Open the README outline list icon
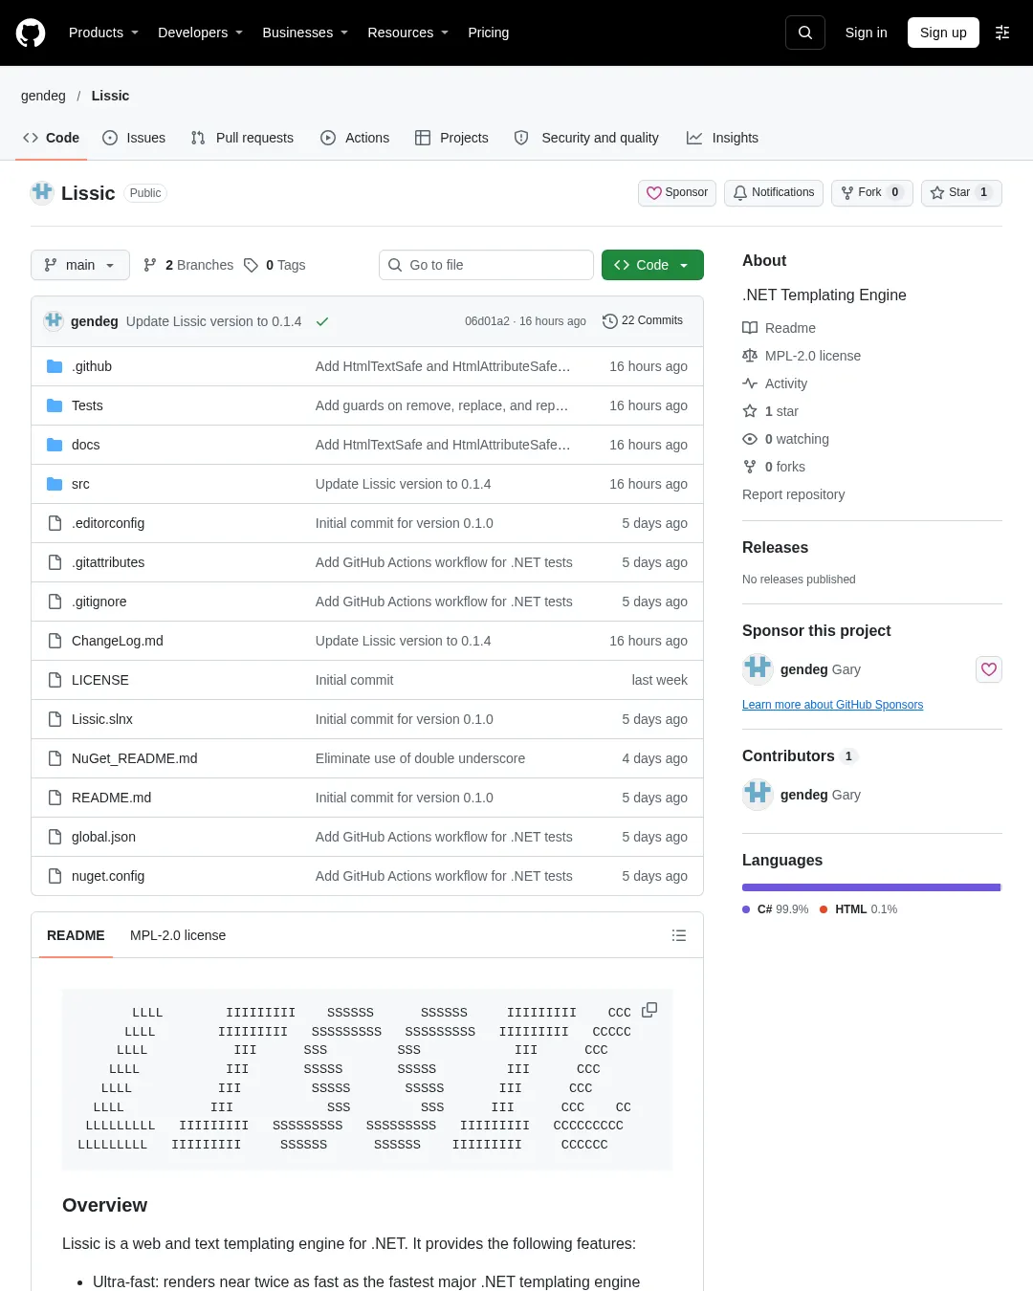The width and height of the screenshot is (1033, 1291). click(679, 935)
